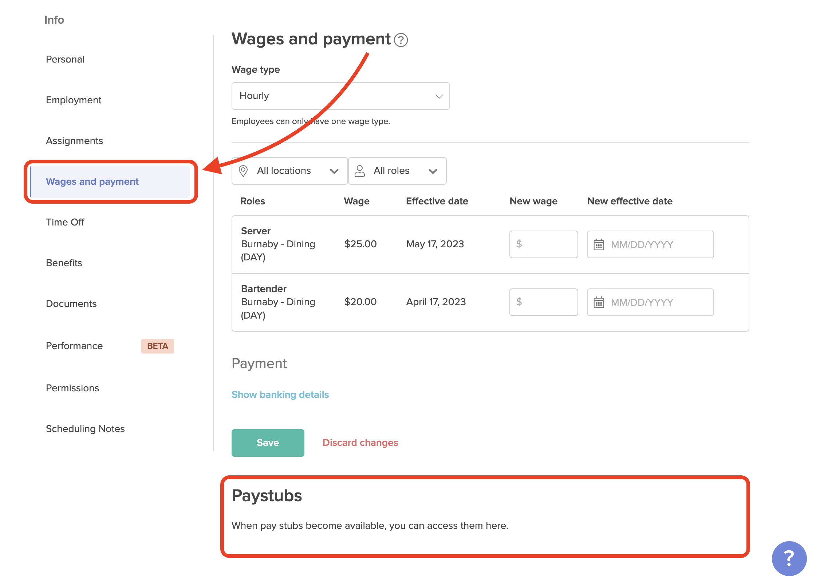
Task: Click the Server new wage field
Action: coord(544,244)
